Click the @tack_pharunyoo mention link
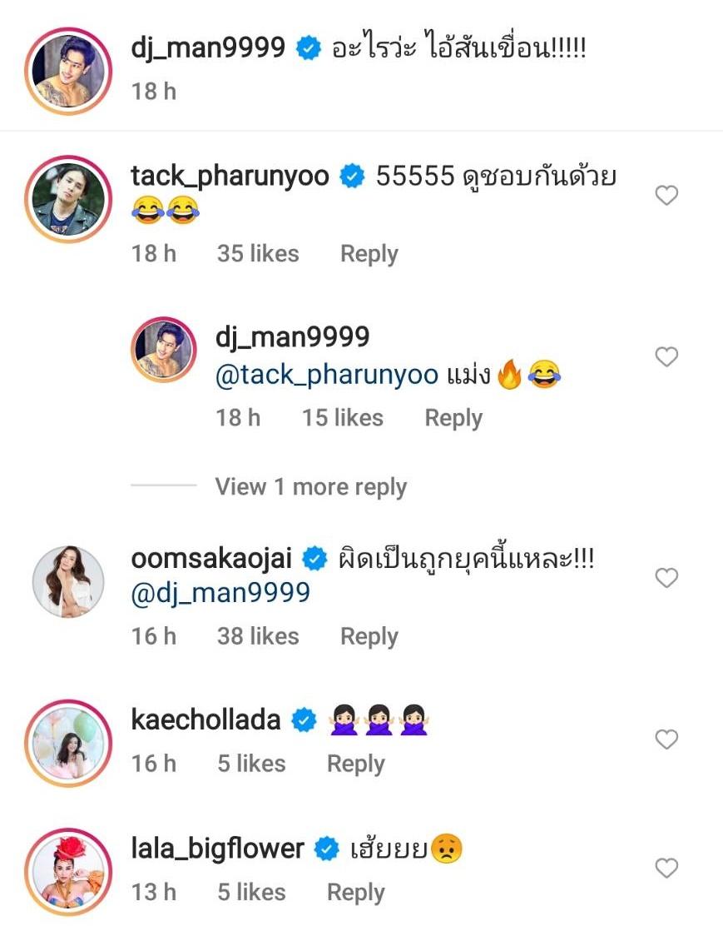 click(x=327, y=376)
